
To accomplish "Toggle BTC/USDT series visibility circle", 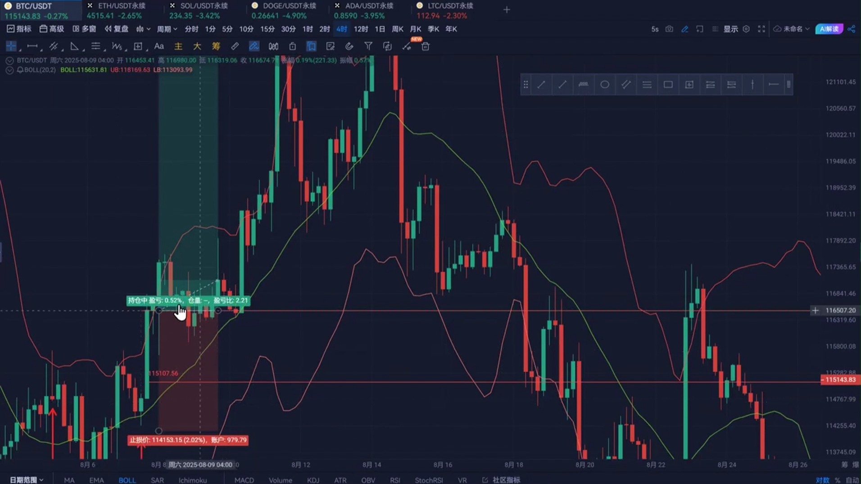I will [9, 60].
